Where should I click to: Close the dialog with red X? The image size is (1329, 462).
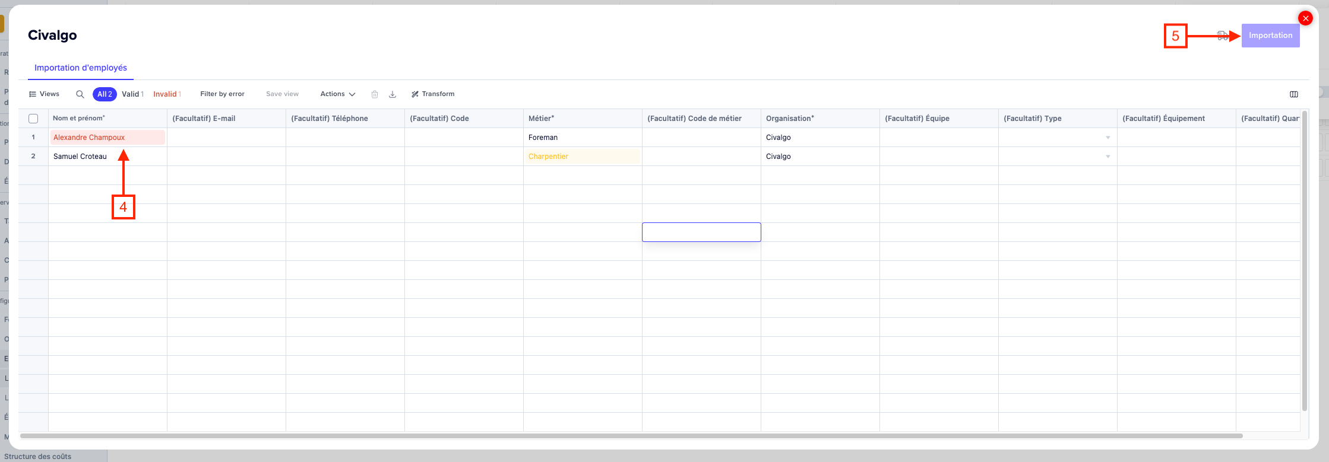click(1305, 18)
